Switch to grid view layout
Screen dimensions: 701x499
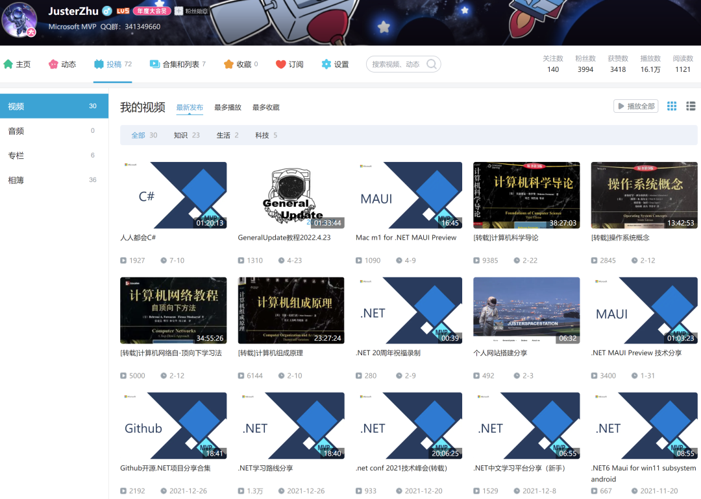(x=672, y=106)
